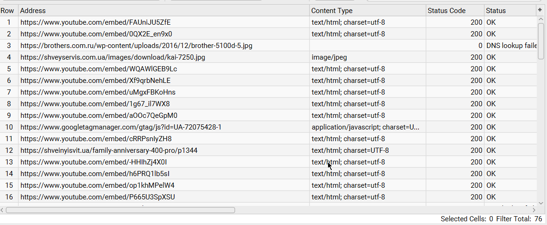Click the Selected Cells: 0 status text
Image resolution: width=547 pixels, height=225 pixels.
click(x=467, y=219)
